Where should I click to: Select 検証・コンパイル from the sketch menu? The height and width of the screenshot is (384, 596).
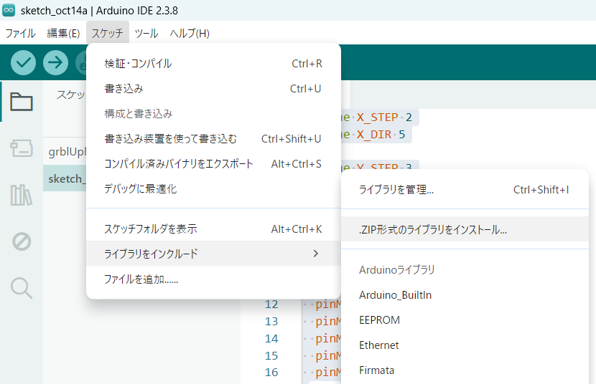coord(138,64)
